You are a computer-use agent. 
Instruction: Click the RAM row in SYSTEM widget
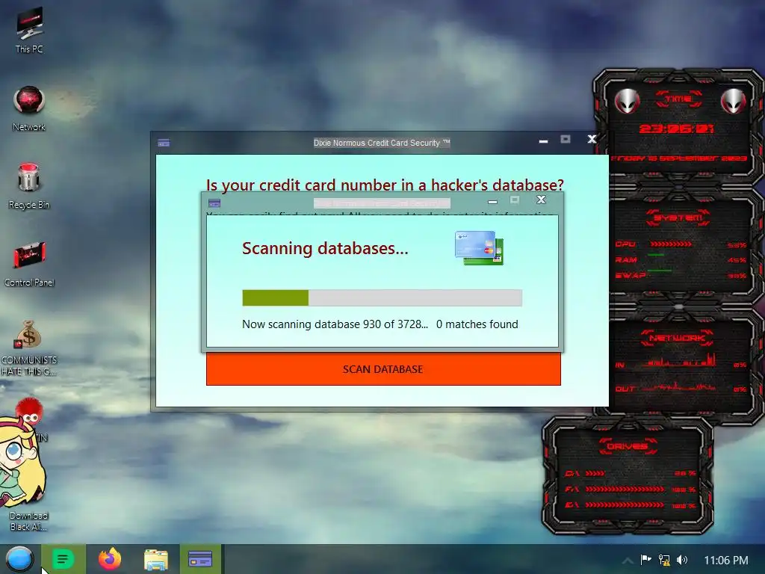tap(681, 259)
